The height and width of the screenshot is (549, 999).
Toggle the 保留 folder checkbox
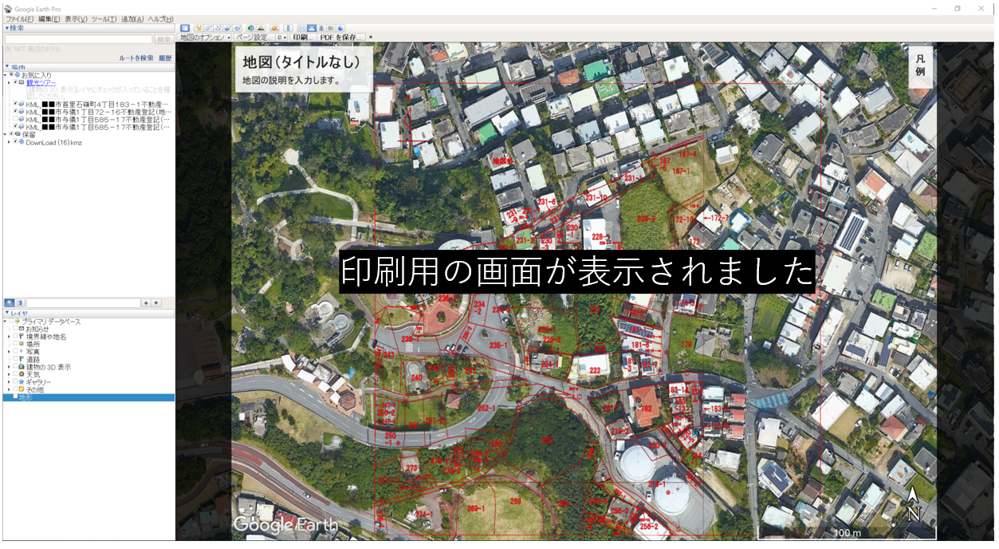tap(11, 134)
